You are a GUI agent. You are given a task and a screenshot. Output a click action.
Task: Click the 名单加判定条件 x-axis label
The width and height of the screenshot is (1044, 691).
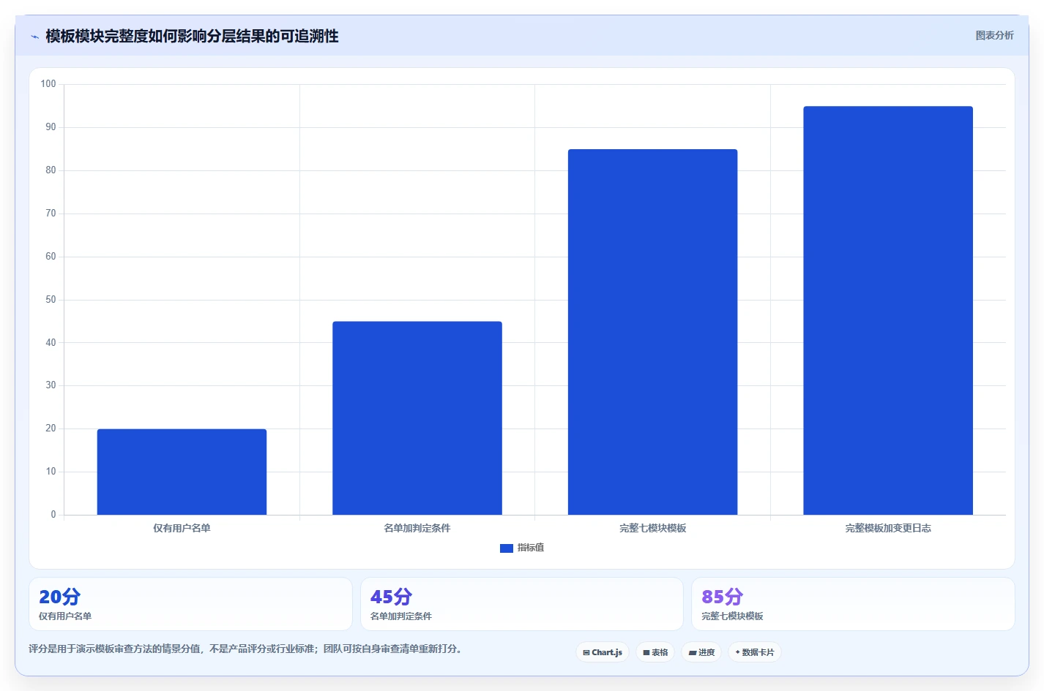(x=417, y=528)
